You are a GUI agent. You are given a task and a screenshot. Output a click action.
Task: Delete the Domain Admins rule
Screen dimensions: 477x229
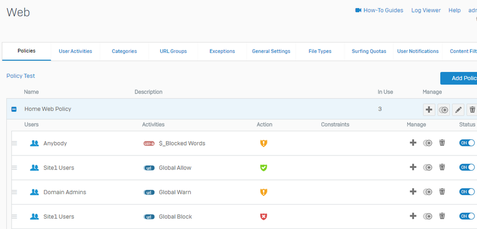(x=442, y=191)
